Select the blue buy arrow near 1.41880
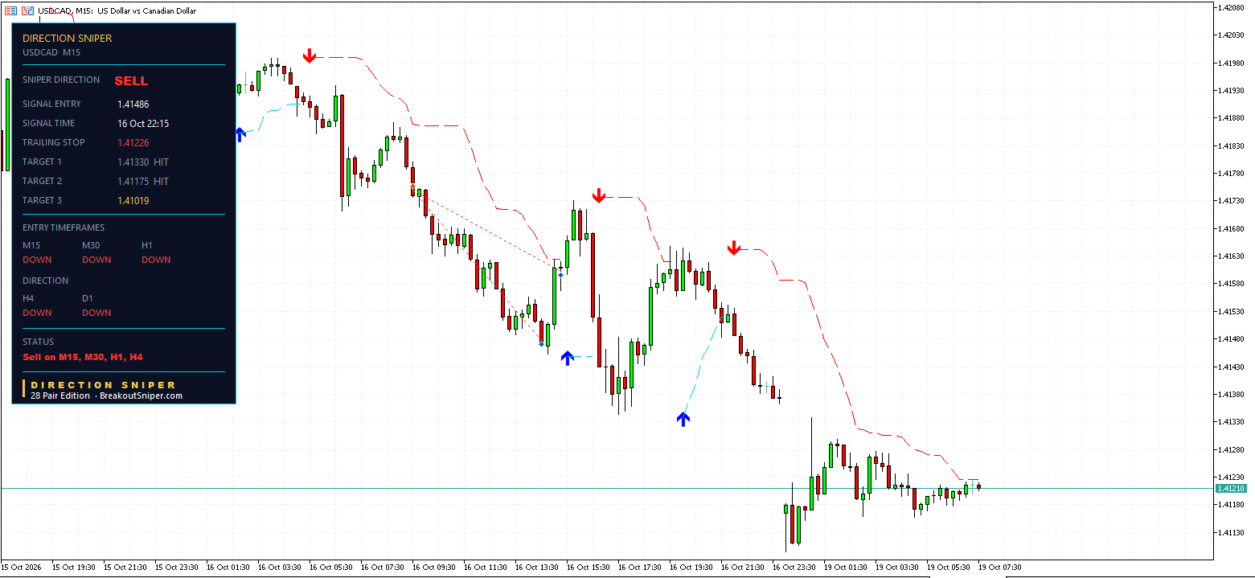The image size is (1255, 578). pos(239,134)
